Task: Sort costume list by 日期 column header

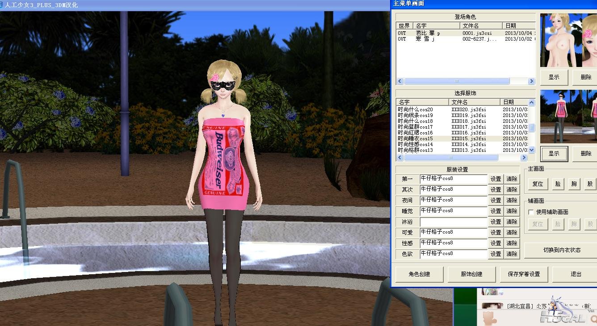Action: point(513,102)
